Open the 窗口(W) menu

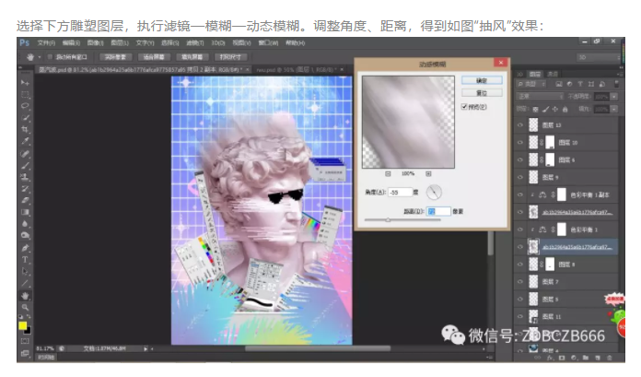[x=268, y=43]
